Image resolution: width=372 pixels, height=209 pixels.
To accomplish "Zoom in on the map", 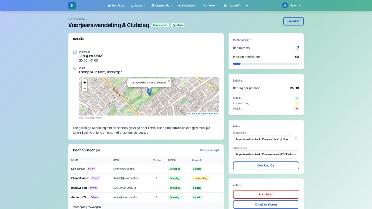I will pos(84,82).
